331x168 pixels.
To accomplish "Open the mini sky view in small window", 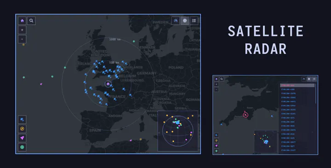I will pyautogui.click(x=265, y=142).
